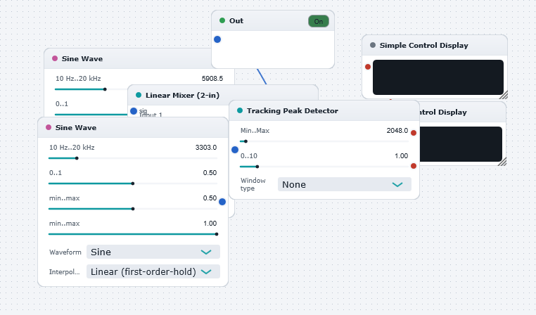Image resolution: width=536 pixels, height=315 pixels.
Task: Click red output port on the 0..10 row
Action: 414,166
